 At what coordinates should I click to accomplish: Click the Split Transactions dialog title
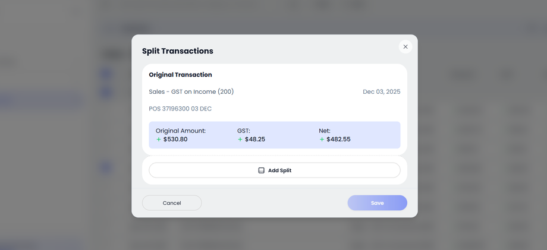click(x=177, y=51)
